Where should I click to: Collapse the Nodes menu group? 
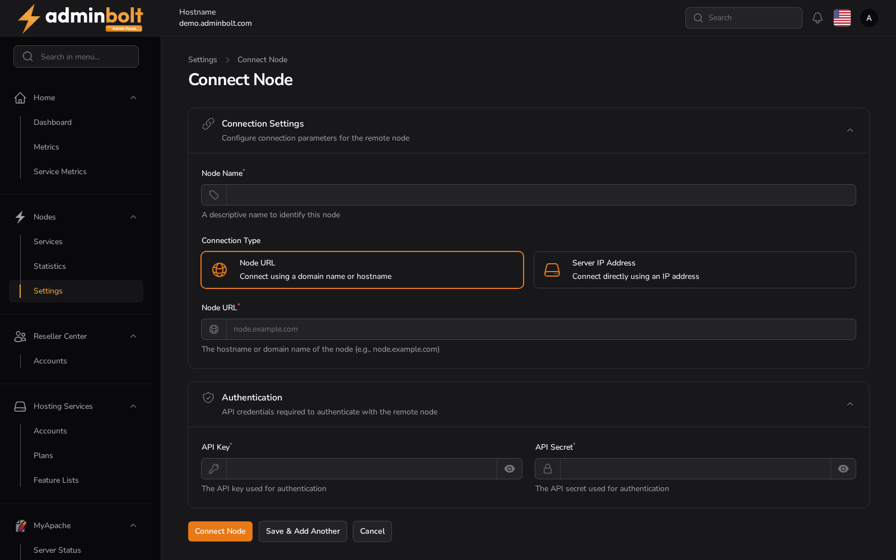click(133, 217)
